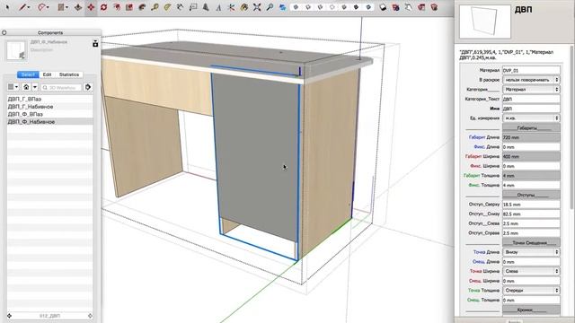The width and height of the screenshot is (575, 323).
Task: Select the Rectangle shape tool
Action: [x=61, y=7]
